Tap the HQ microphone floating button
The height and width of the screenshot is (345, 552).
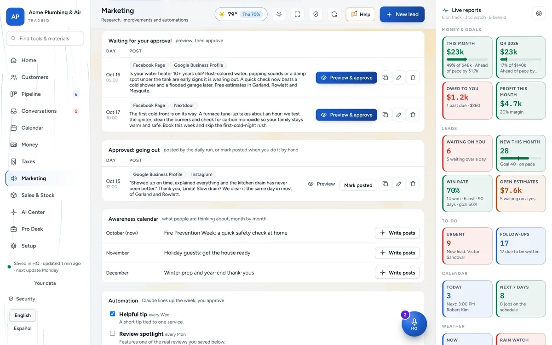414,324
